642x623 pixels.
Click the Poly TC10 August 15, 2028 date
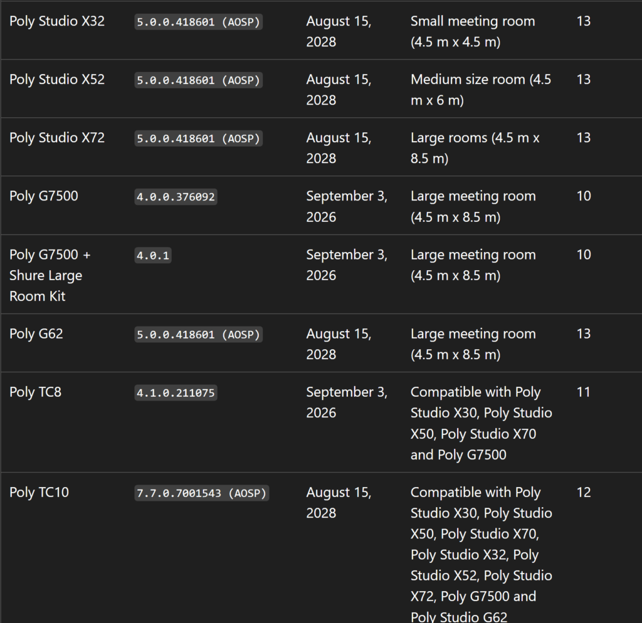click(x=339, y=503)
